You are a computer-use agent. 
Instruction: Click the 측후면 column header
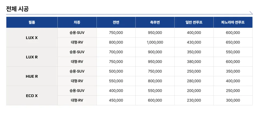pyautogui.click(x=155, y=22)
